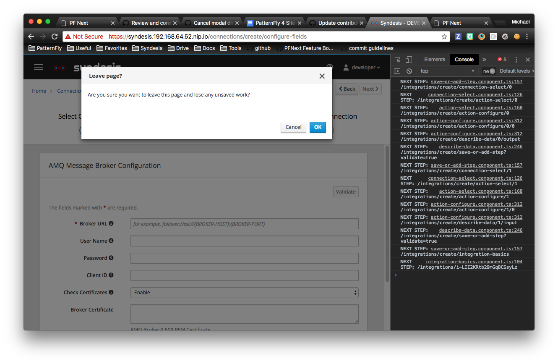This screenshot has height=364, width=558.
Task: Open the Syndesis hamburger menu
Action: pos(39,67)
